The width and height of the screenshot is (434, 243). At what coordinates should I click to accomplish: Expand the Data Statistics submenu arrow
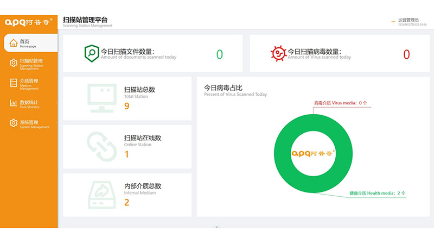tap(55, 103)
